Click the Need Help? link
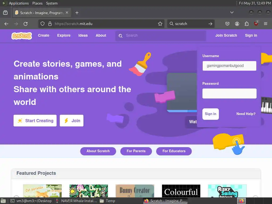272x204 pixels. (246, 114)
